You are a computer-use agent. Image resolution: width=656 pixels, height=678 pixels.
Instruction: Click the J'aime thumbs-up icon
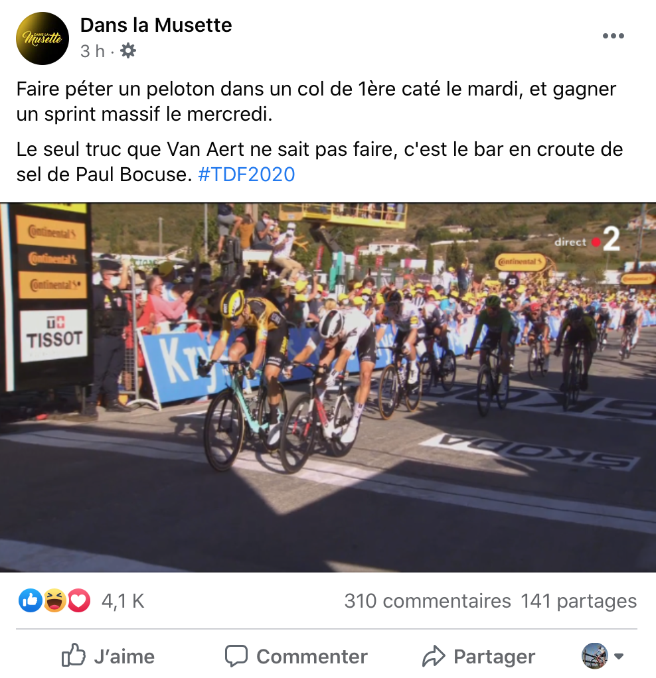[x=73, y=655]
